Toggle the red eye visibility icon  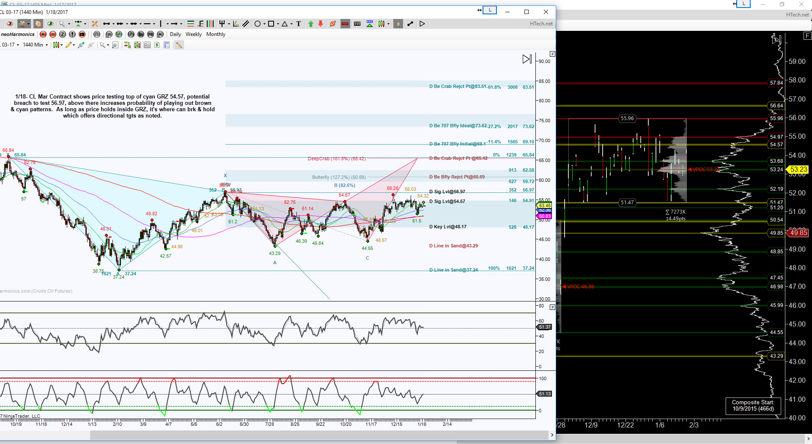[x=10, y=24]
